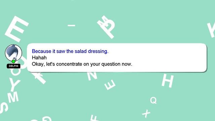Click the letter M overlapping the P

103,21
